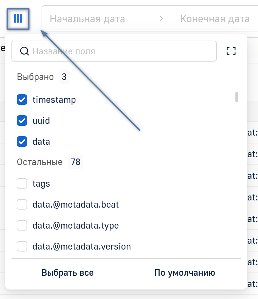This screenshot has height=299, width=258.
Task: Click the fullscreen expand icon
Action: pos(231,51)
